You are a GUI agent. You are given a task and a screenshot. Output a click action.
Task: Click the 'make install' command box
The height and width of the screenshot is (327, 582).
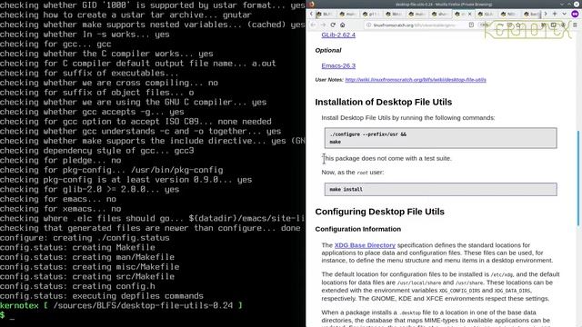pos(440,189)
